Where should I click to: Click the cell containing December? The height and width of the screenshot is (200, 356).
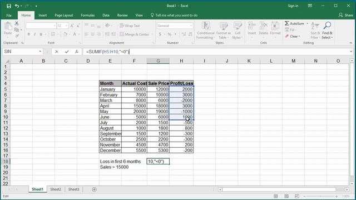(x=110, y=151)
